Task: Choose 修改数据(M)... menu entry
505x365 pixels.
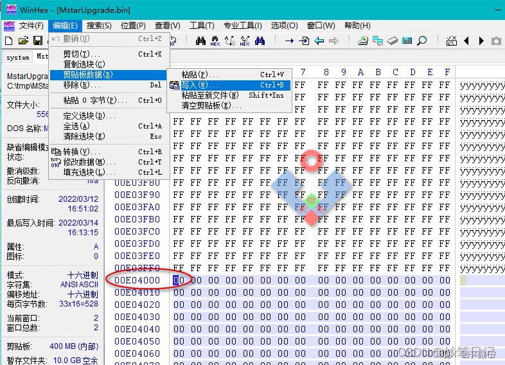Action: point(109,162)
